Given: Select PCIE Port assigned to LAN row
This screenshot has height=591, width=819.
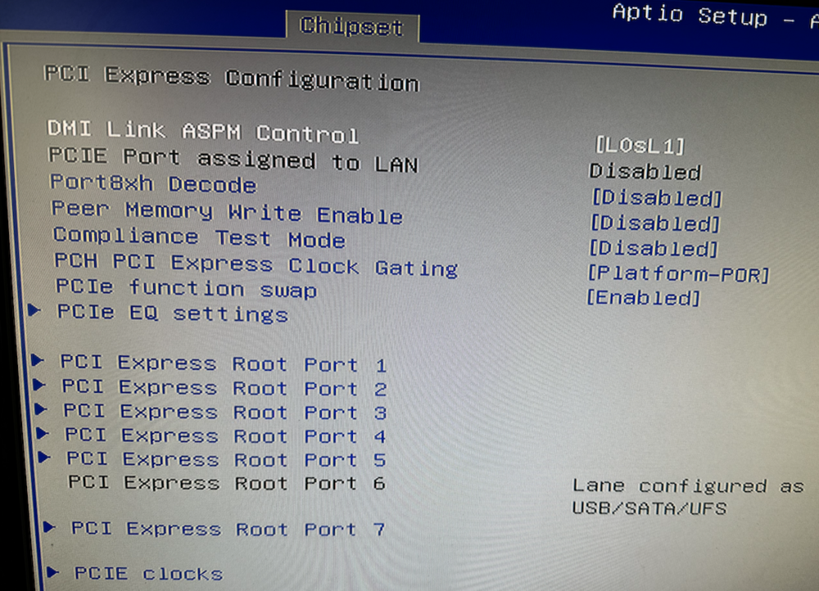Looking at the screenshot, I should (x=233, y=160).
